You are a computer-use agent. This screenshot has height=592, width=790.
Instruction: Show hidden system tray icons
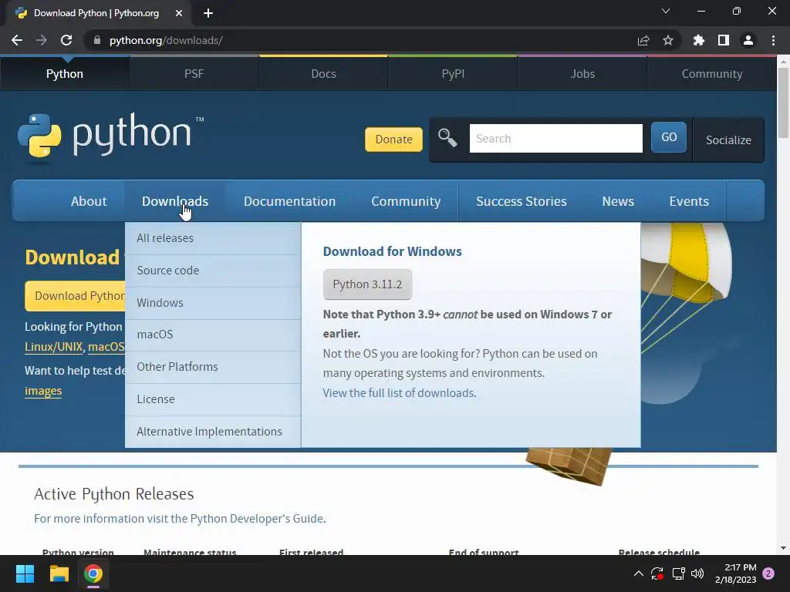click(x=638, y=573)
